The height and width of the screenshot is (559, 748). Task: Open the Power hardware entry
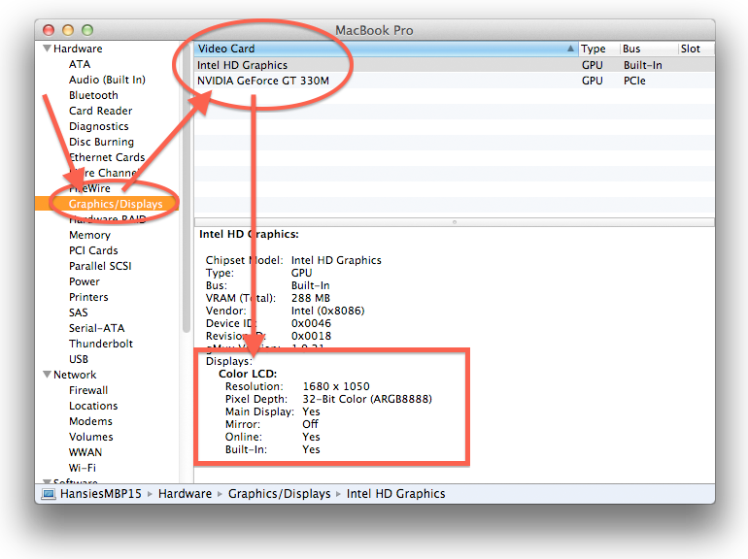coord(85,281)
